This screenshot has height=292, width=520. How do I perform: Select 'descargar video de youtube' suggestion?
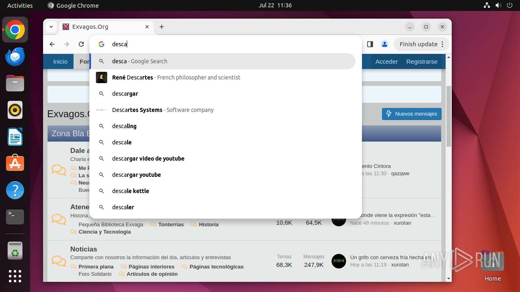223,159
